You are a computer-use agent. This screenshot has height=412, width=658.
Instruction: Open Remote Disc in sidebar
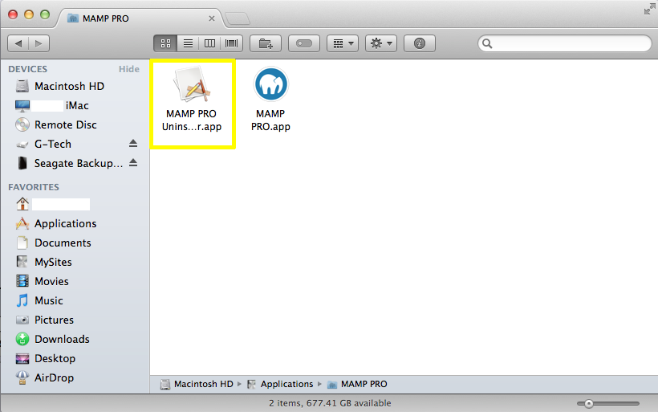66,124
